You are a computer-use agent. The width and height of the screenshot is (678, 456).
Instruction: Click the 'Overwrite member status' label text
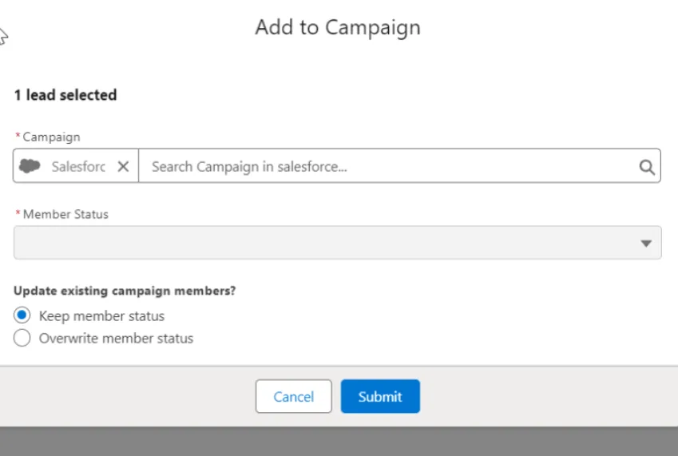pos(116,338)
